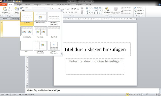The image size is (161, 96).
Task: Switch to Reading view in status bar
Action: 132,94
